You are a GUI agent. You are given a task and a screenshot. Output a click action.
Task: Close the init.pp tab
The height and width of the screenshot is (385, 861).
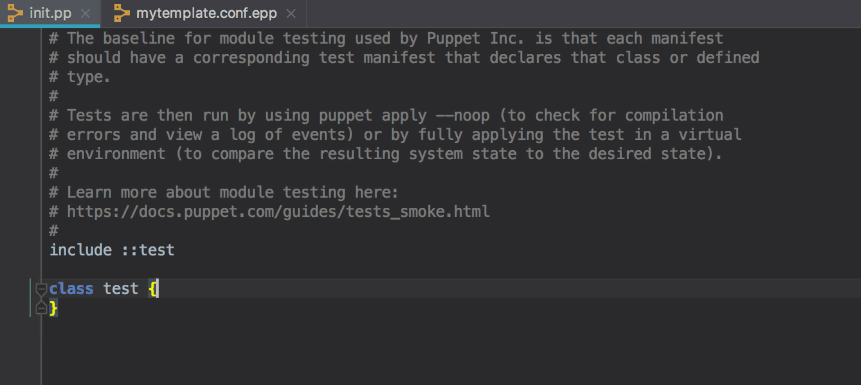pos(85,13)
